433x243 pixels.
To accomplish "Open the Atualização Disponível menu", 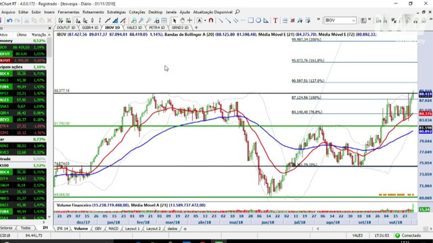I will pyautogui.click(x=212, y=12).
